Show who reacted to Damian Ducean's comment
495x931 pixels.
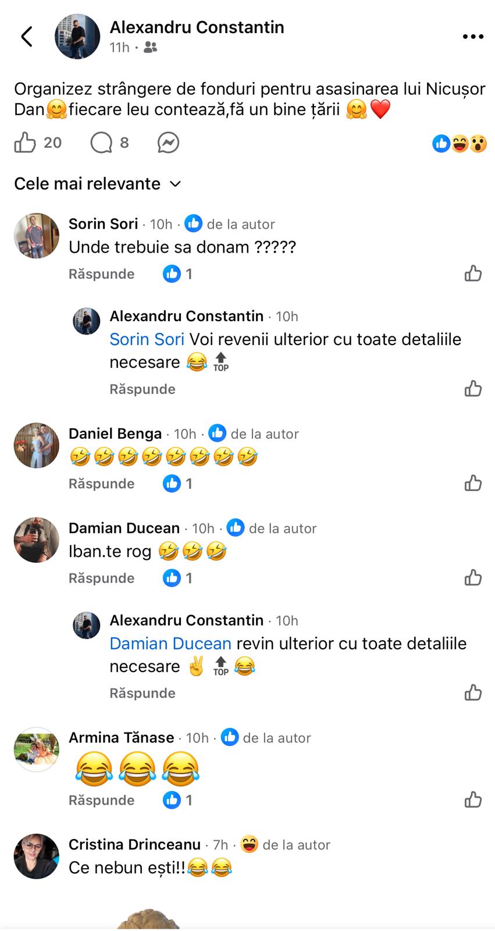(x=178, y=578)
